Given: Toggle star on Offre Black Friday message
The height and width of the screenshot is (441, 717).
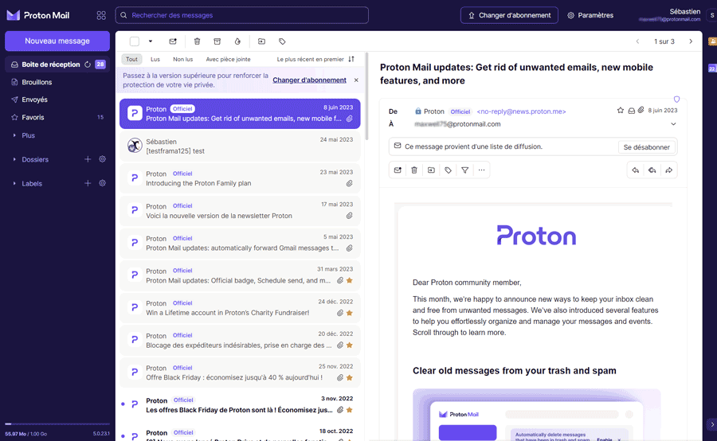Looking at the screenshot, I should tap(350, 378).
